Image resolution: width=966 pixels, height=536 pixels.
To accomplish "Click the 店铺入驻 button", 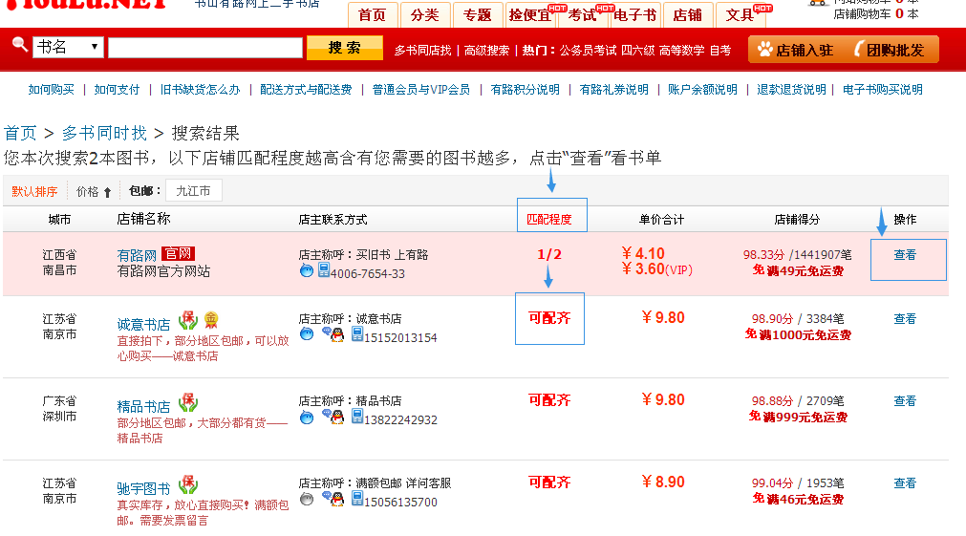I will (x=795, y=50).
